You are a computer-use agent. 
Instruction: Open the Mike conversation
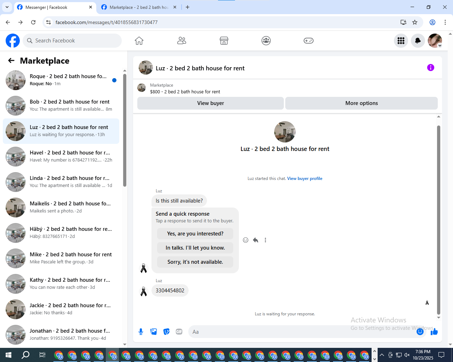pyautogui.click(x=61, y=258)
